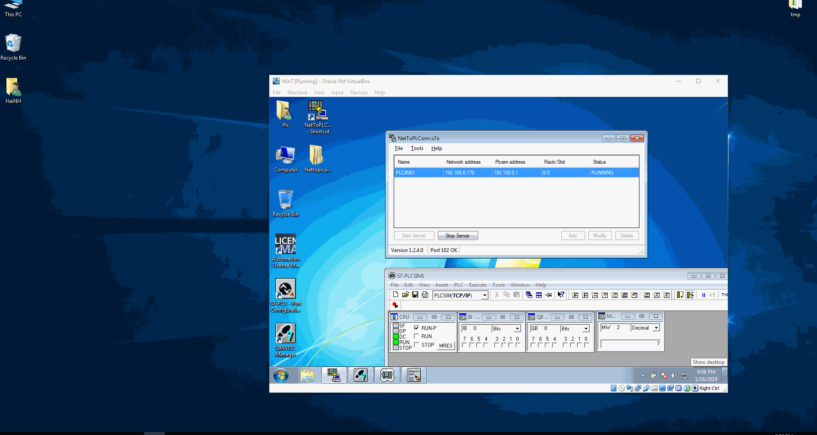The height and width of the screenshot is (435, 817).
Task: Click the Save PLC icon in PLCSIM toolbar
Action: click(x=415, y=295)
